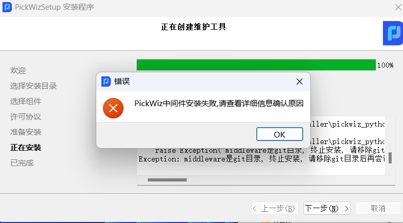The width and height of the screenshot is (403, 223).
Task: Click the horizontal scrollbar under the log
Action: [x=167, y=180]
